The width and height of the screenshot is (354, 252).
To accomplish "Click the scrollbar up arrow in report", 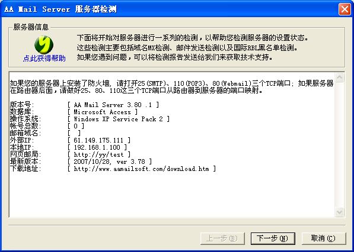I will [340, 77].
